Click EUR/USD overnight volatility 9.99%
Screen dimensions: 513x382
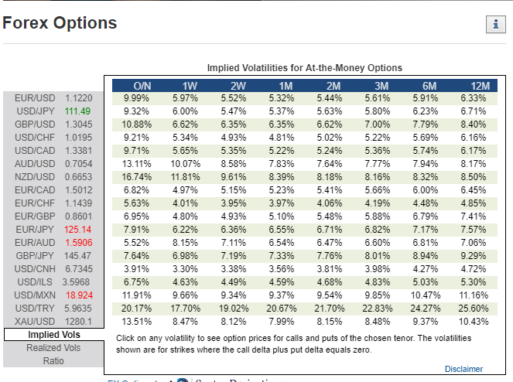tap(136, 98)
